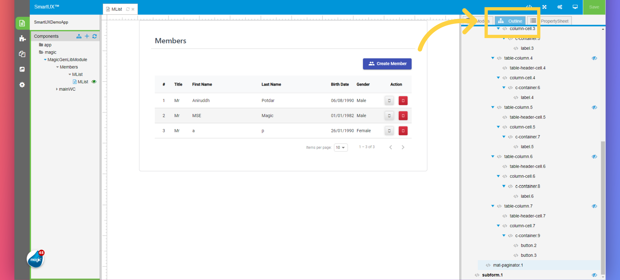This screenshot has height=280, width=620.
Task: Click the green Save button
Action: coord(594,7)
